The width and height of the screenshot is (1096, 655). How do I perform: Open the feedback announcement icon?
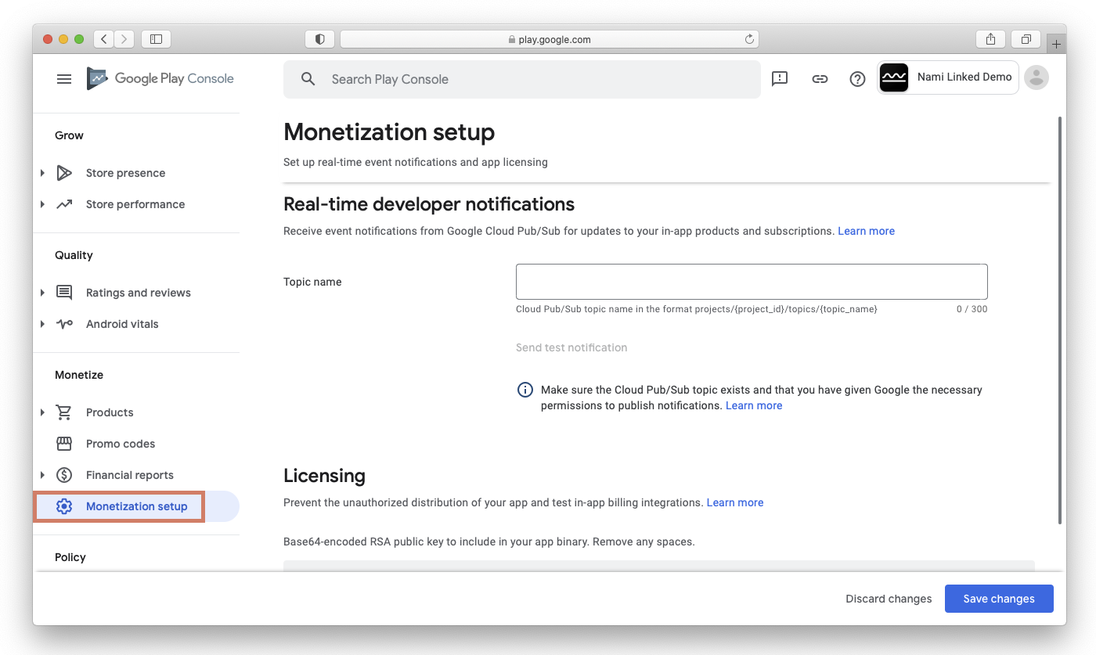click(780, 78)
